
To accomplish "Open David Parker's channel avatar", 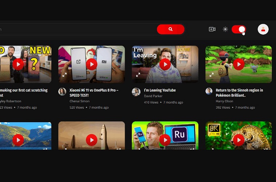I will tap(136, 92).
